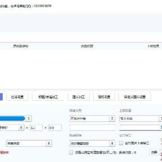Click the price addition field showing 0.0
This screenshot has width=162, height=162.
[55, 128]
